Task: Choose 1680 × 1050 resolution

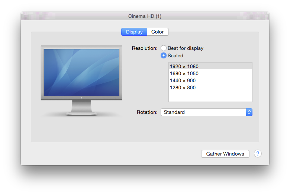Action: pyautogui.click(x=210, y=74)
